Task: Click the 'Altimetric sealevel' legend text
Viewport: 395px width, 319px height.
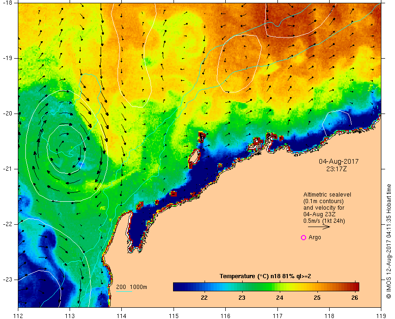Action: point(327,195)
